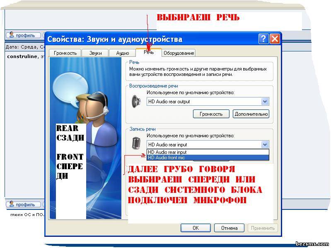Open the Звуки tab
The height and width of the screenshot is (248, 331).
(x=95, y=53)
